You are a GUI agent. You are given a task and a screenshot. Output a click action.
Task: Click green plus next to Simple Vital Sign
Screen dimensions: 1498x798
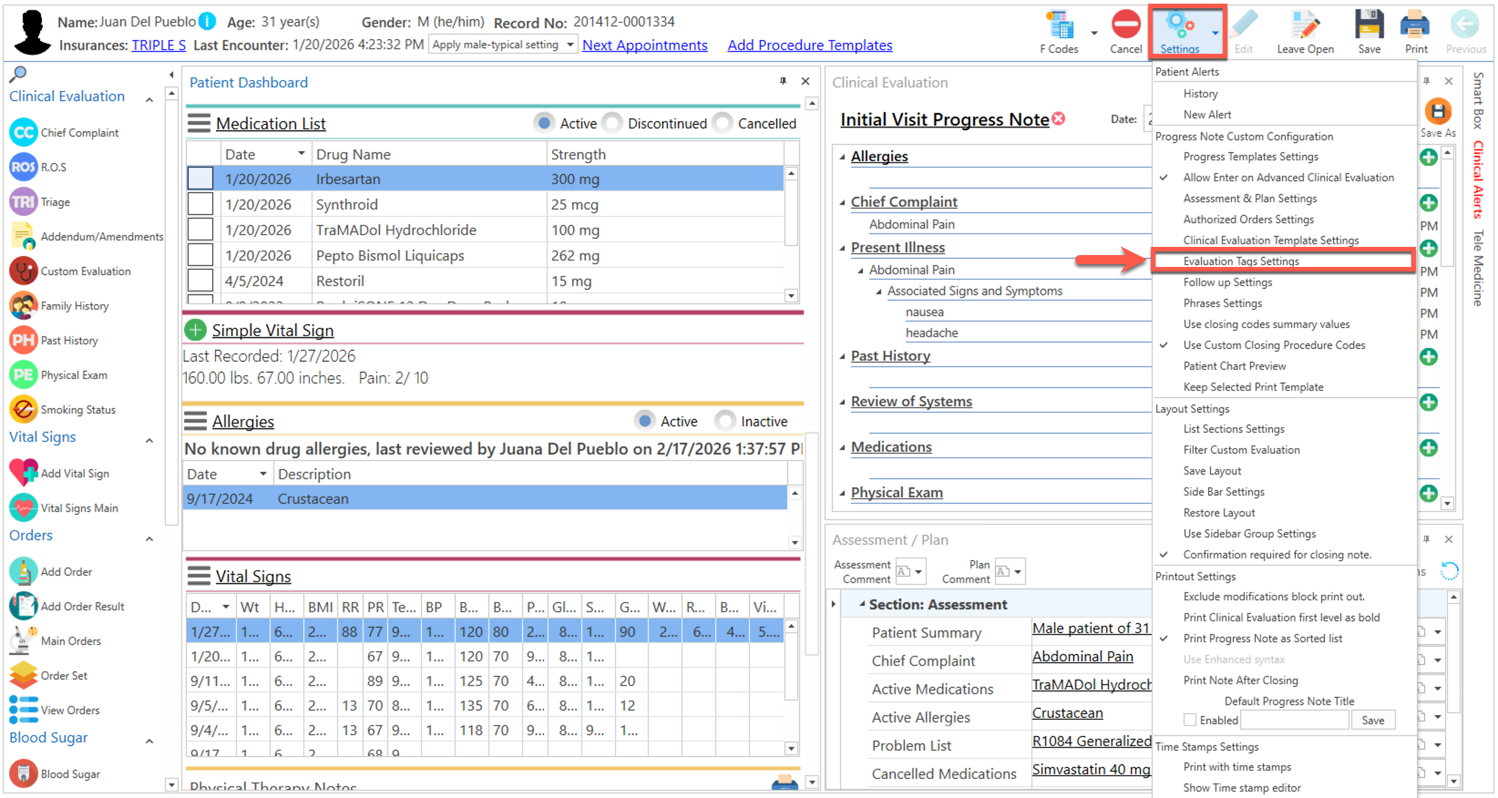(x=195, y=330)
